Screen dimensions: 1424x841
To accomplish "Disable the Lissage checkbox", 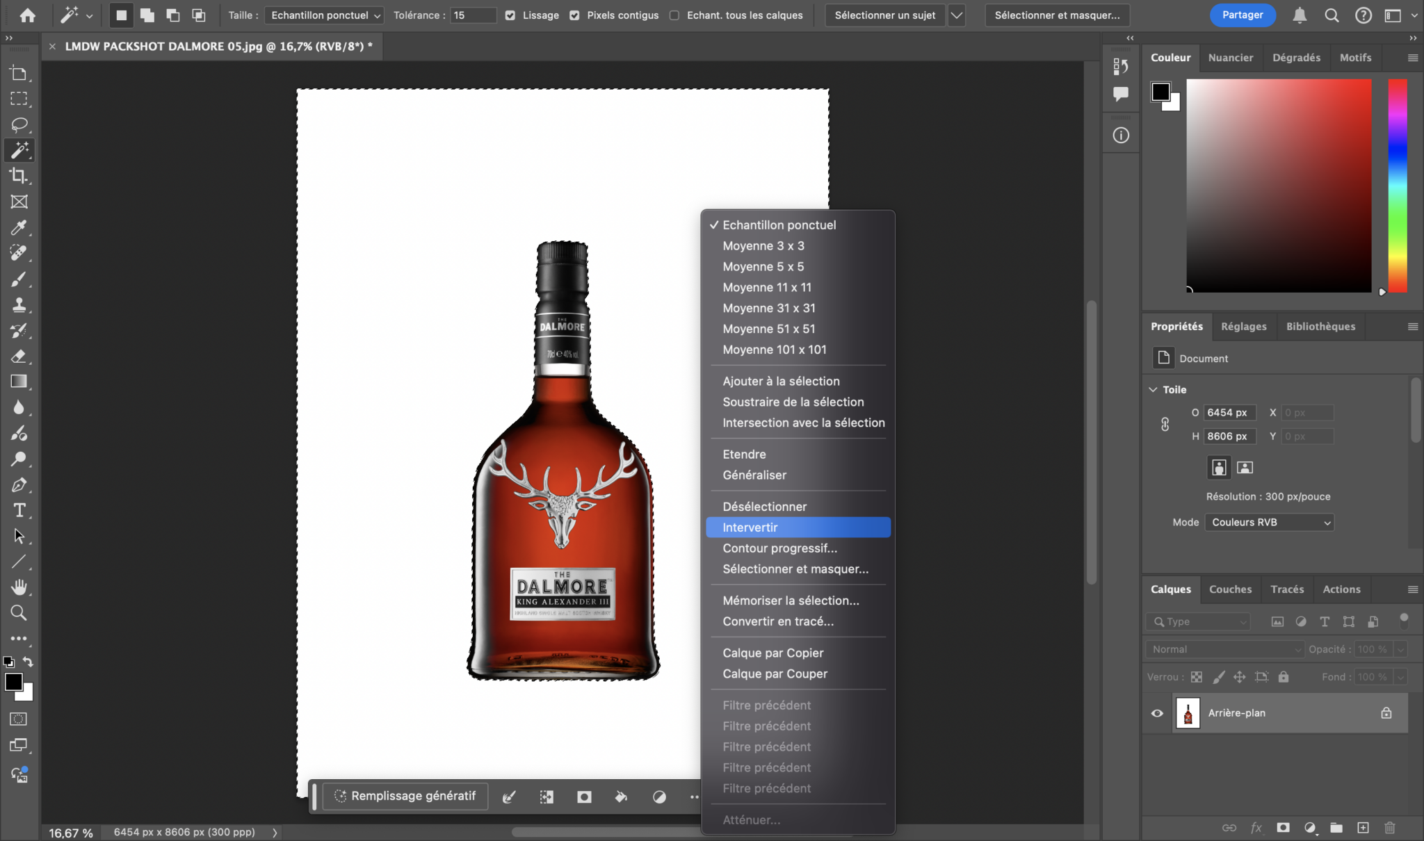I will tap(510, 15).
